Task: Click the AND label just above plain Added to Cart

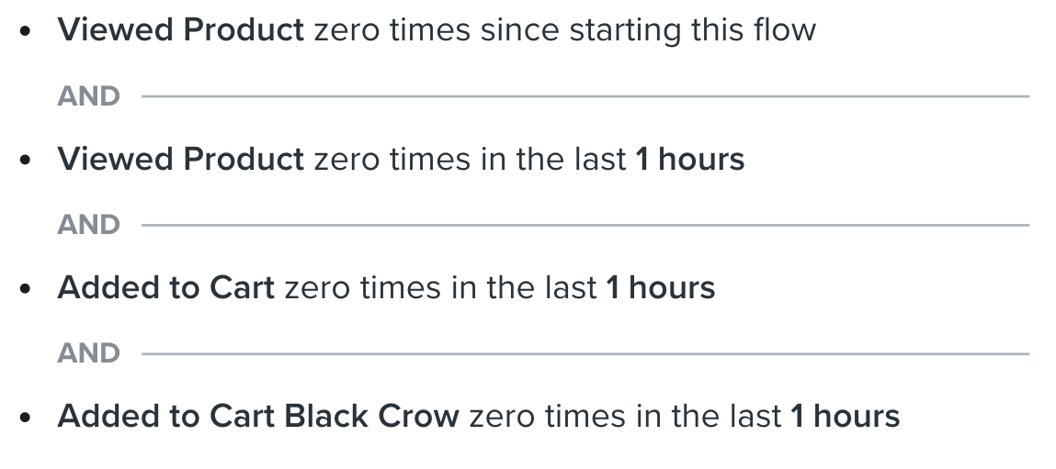Action: [x=89, y=225]
